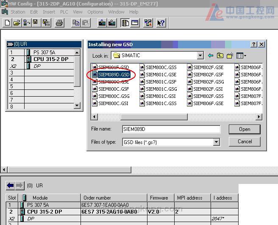The image size is (278, 225).
Task: Click the Download to module icon
Action: (x=102, y=23)
